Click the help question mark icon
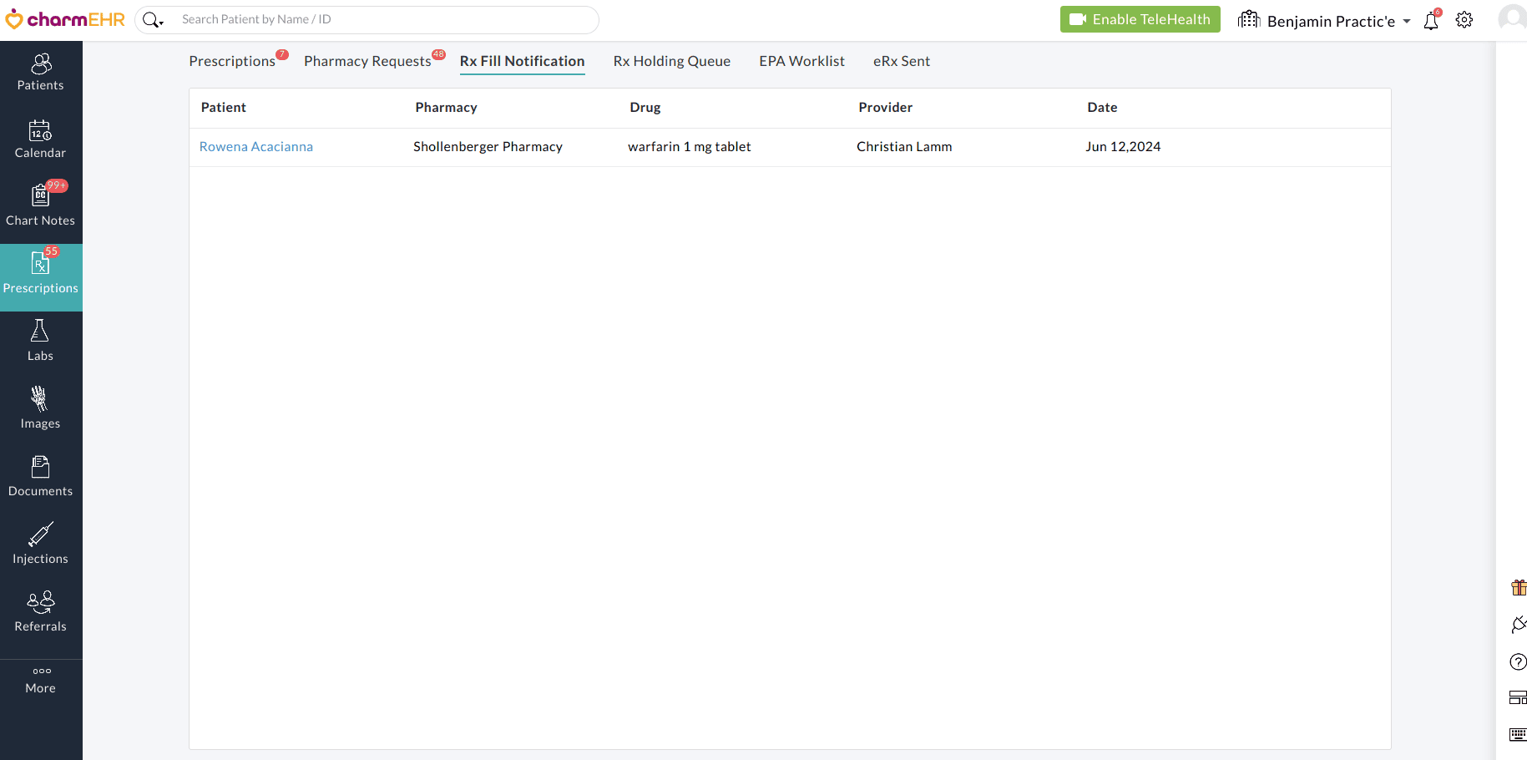This screenshot has height=760, width=1527. tap(1518, 662)
